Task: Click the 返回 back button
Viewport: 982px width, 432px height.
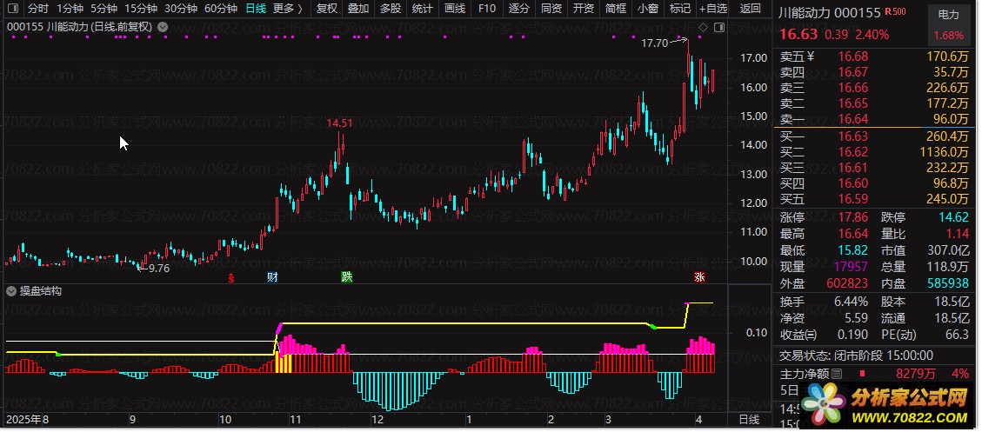Action: coord(750,9)
